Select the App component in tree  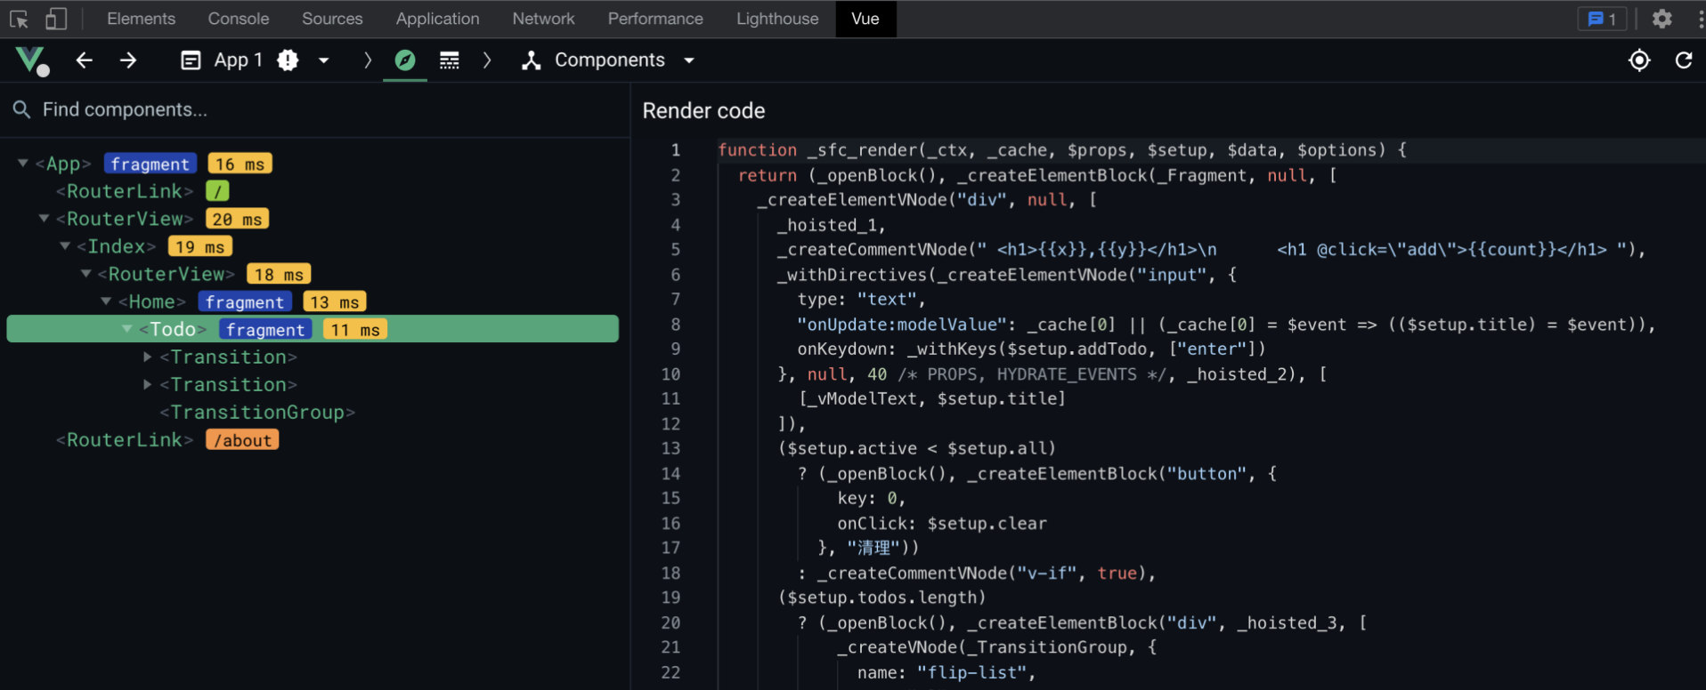click(63, 164)
